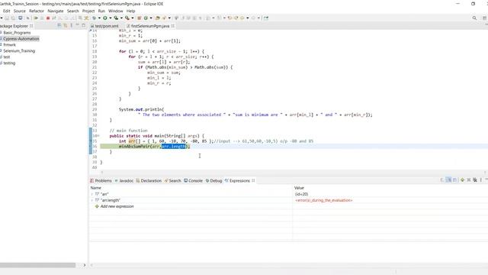
Task: Maximize the Package Explorer view
Action: pyautogui.click(x=83, y=25)
